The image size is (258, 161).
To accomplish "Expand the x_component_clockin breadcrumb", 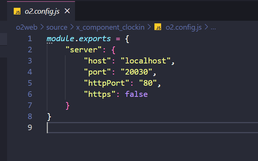I will pyautogui.click(x=110, y=27).
